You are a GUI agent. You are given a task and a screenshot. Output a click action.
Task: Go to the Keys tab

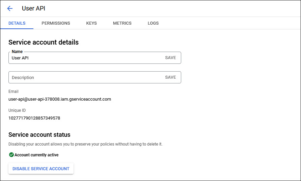(x=91, y=23)
